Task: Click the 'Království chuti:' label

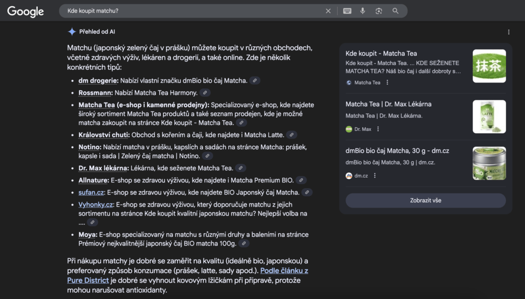Action: (x=104, y=135)
